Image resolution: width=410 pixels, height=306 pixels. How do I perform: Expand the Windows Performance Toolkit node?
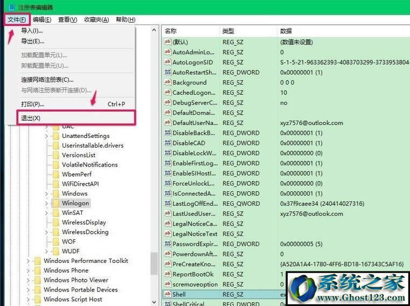pyautogui.click(x=28, y=261)
